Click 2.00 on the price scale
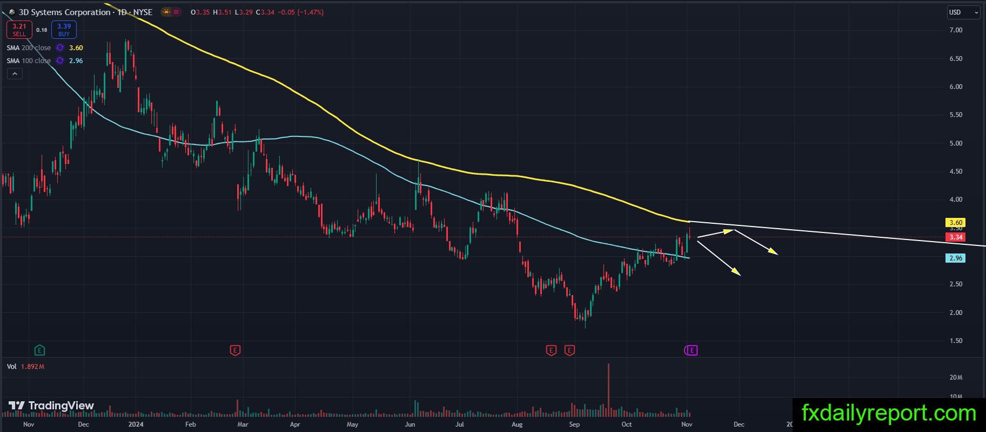The image size is (986, 432). click(956, 313)
